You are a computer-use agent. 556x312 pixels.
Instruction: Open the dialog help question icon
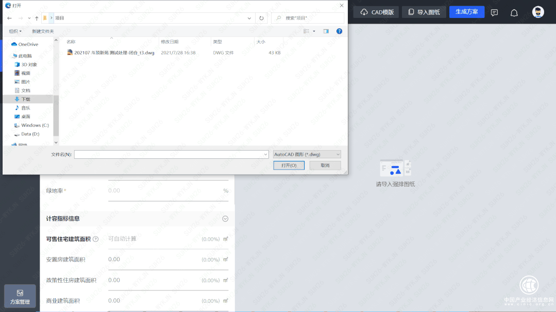click(x=339, y=31)
